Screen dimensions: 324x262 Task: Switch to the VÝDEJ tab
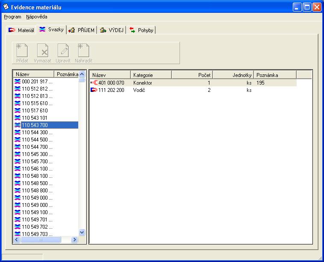[112, 30]
